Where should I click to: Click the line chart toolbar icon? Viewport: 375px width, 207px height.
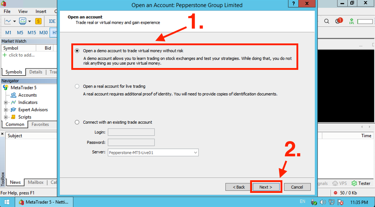point(8,21)
